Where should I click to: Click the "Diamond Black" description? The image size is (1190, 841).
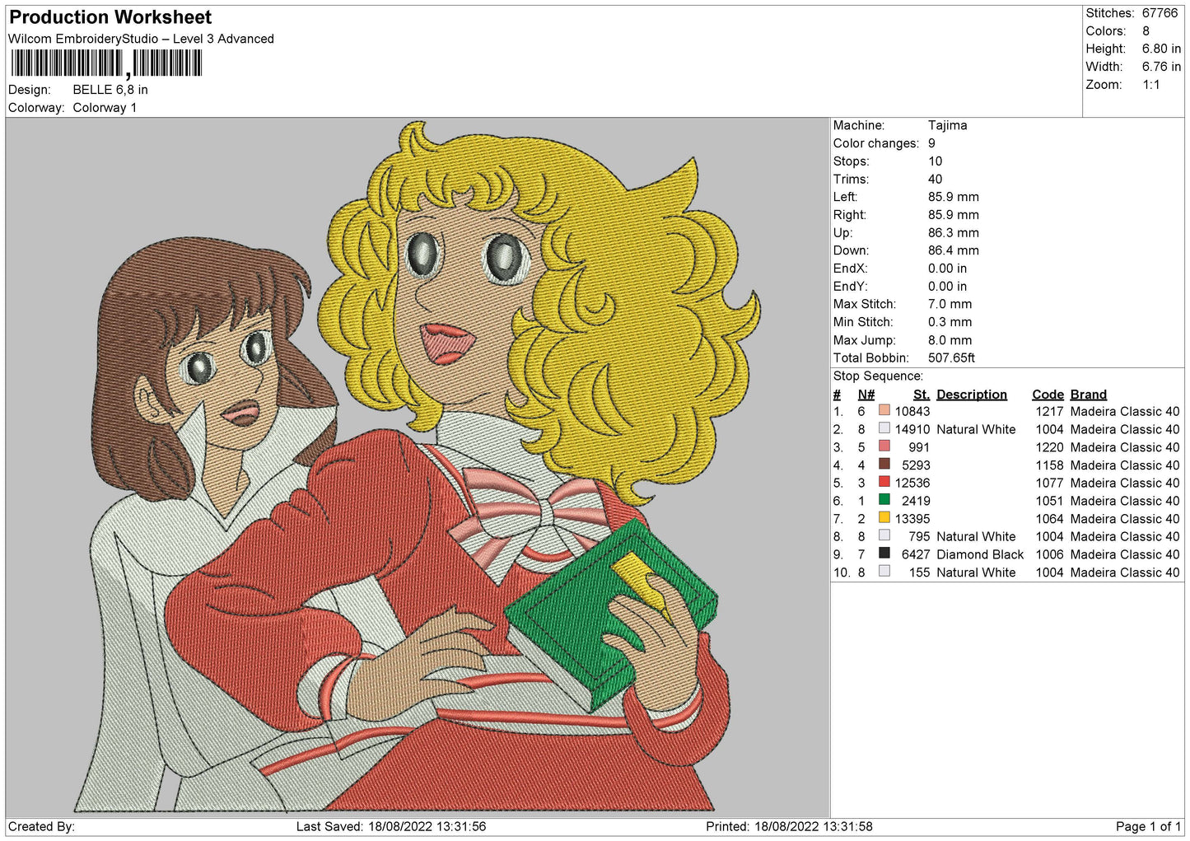click(x=980, y=554)
